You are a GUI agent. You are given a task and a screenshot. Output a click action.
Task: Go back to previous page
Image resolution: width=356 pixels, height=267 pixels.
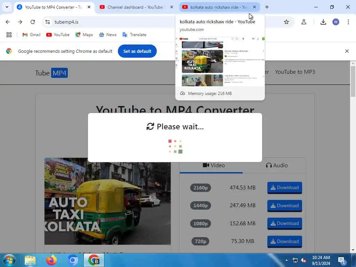coord(8,22)
